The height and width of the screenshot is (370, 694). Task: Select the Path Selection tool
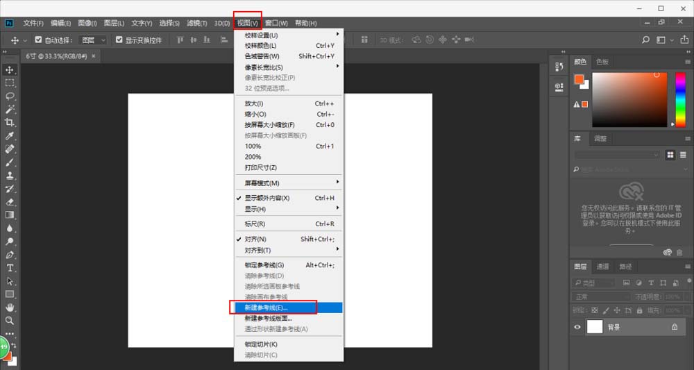10,281
